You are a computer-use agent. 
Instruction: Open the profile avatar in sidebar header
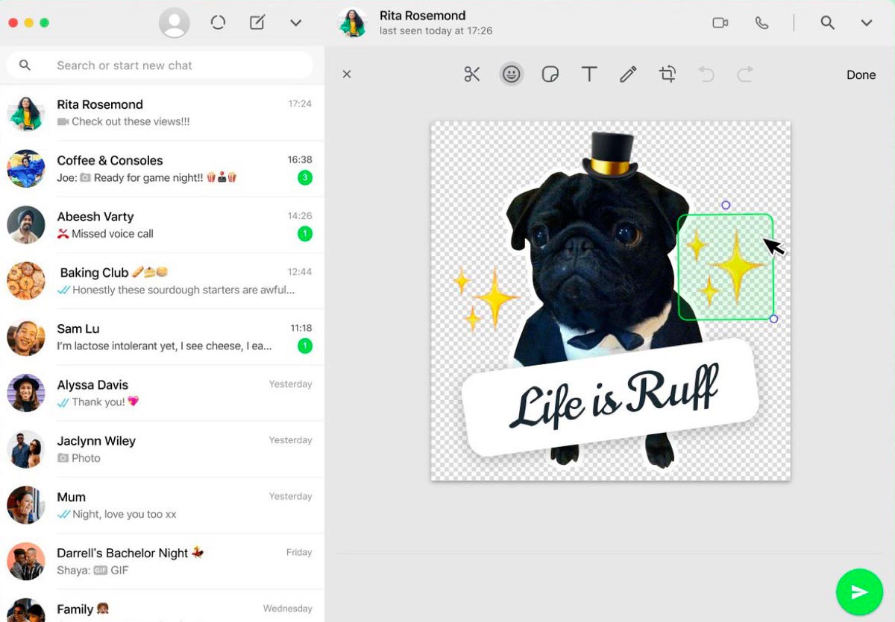(175, 23)
